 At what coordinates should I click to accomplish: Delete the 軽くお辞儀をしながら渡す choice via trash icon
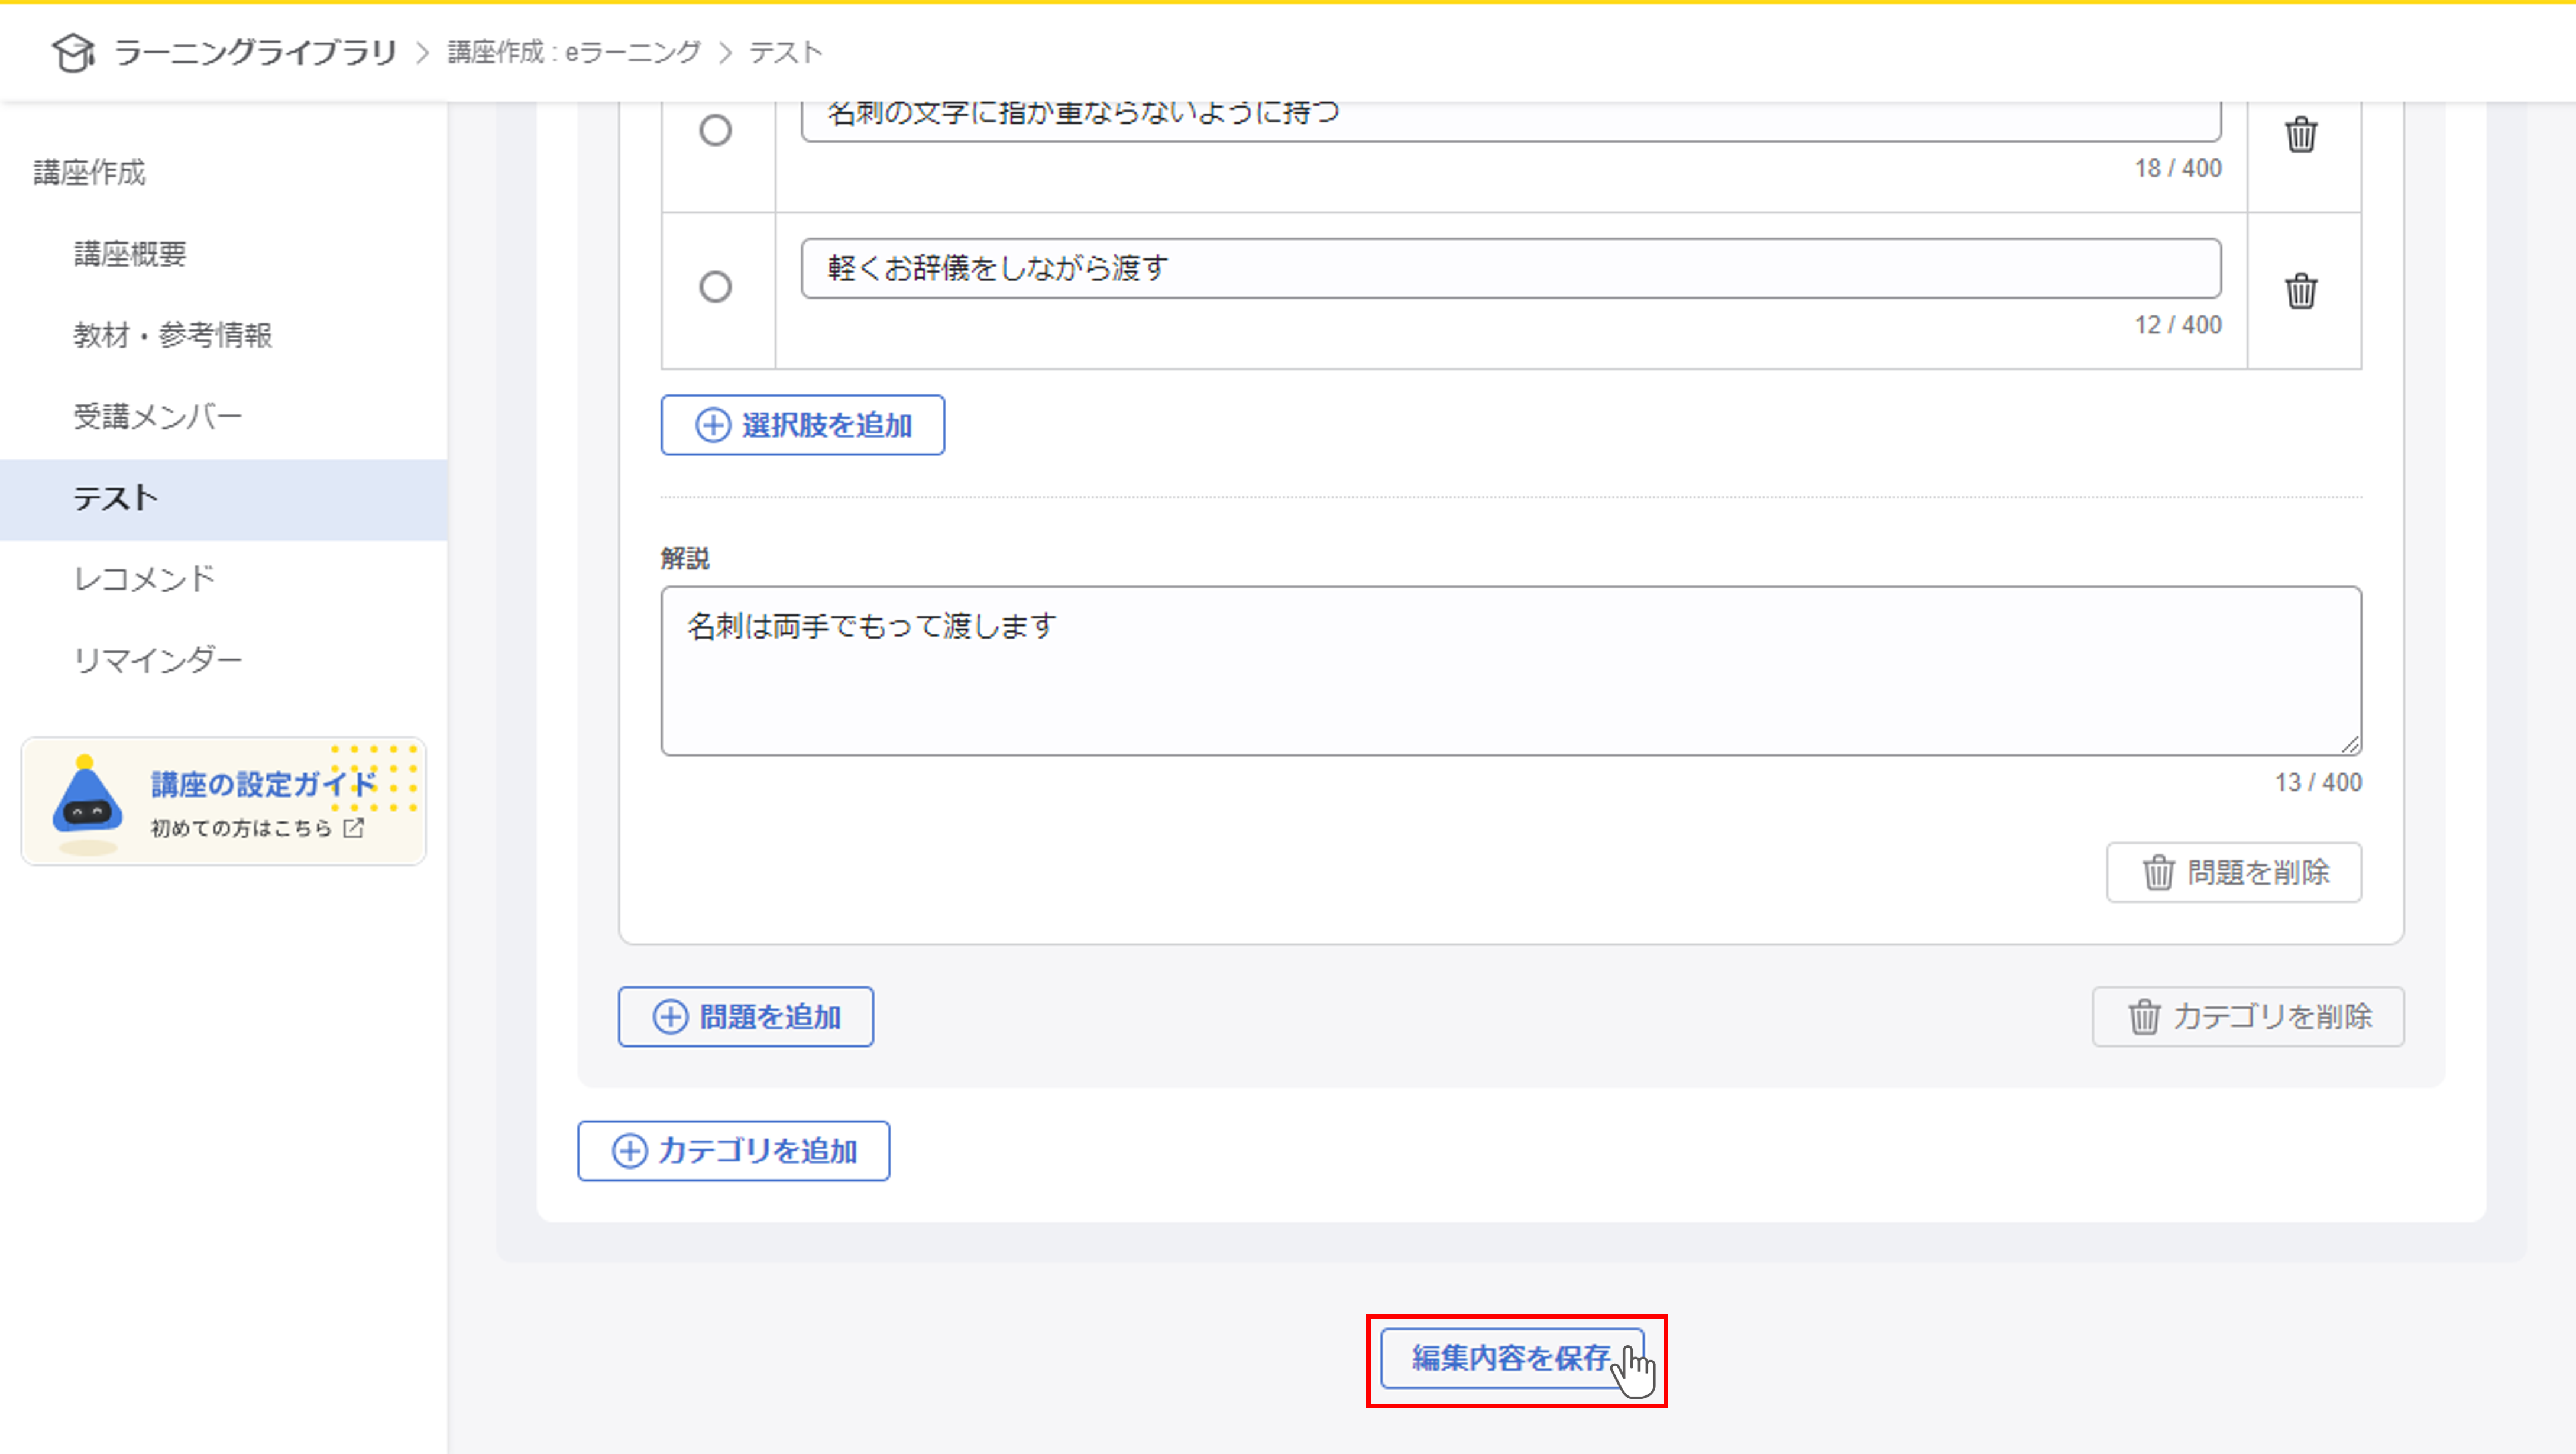(2301, 291)
